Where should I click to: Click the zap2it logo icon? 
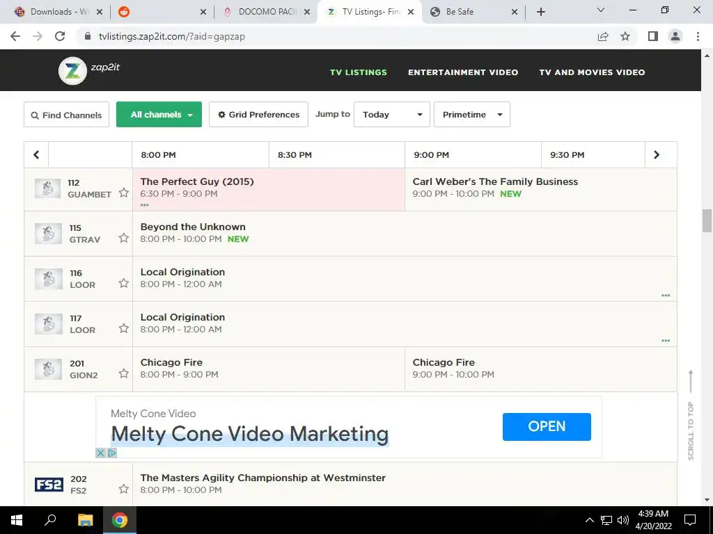click(72, 71)
